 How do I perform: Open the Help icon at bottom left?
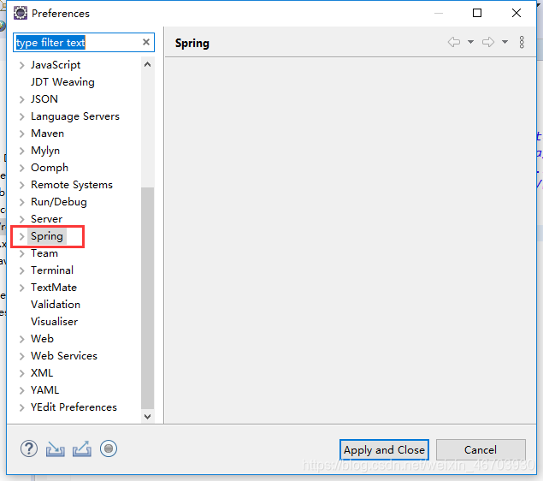(29, 448)
